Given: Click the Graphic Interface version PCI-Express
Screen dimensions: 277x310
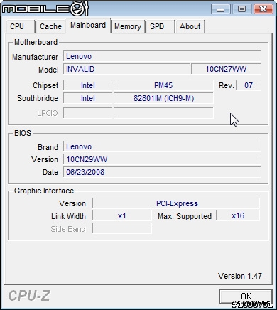Looking at the screenshot, I should [176, 203].
